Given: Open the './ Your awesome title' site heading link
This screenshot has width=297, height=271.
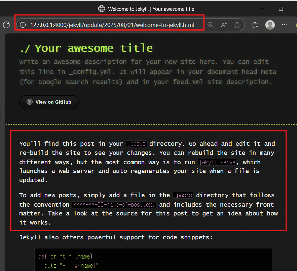Looking at the screenshot, I should tap(86, 48).
